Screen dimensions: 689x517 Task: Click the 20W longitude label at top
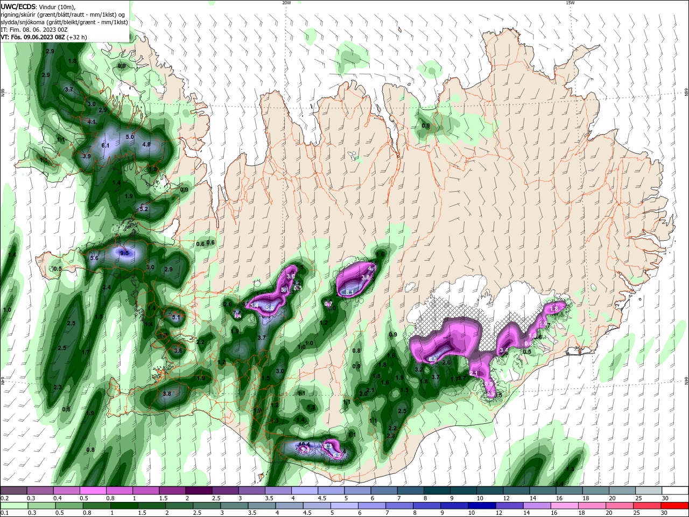click(286, 3)
